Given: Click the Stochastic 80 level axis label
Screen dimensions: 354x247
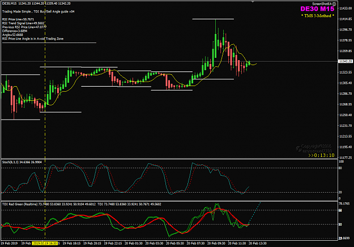Looking at the screenshot, I should coord(340,168).
